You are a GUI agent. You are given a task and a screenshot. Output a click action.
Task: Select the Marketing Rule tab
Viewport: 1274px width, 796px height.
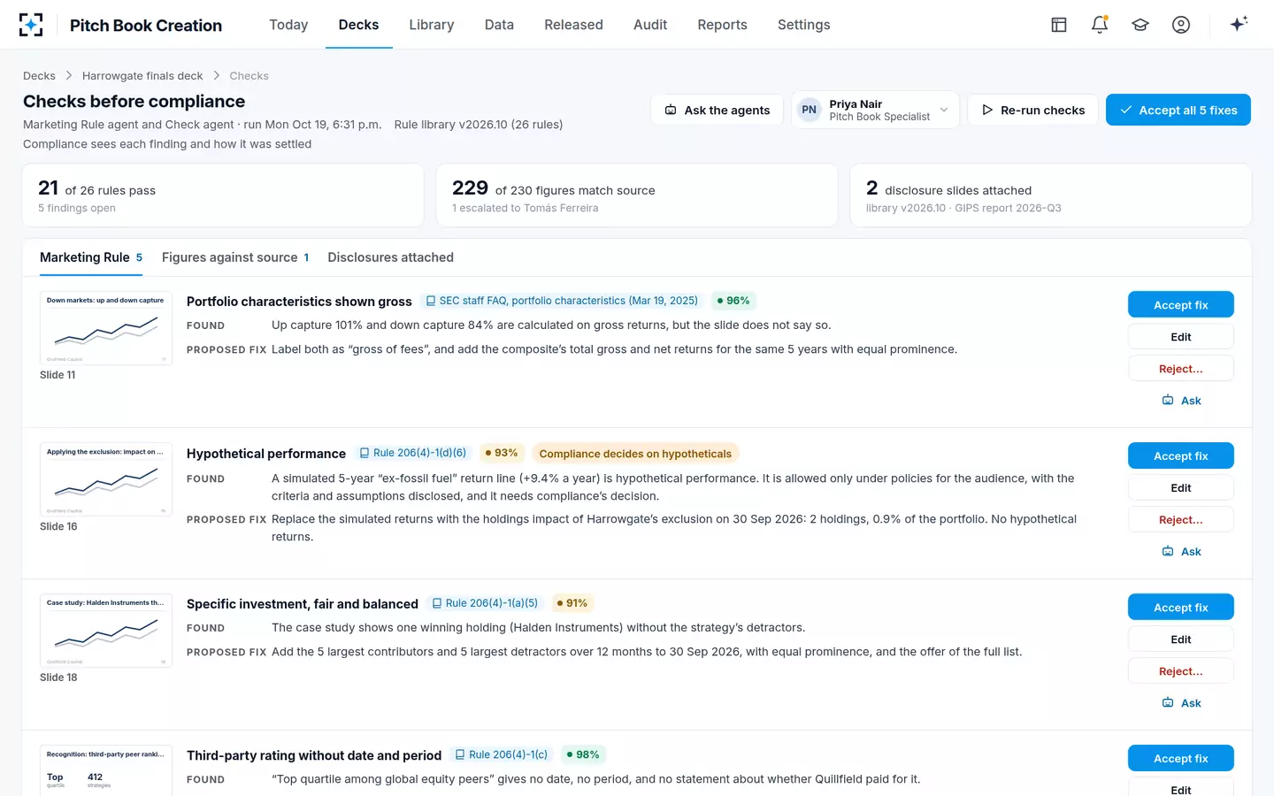point(91,257)
